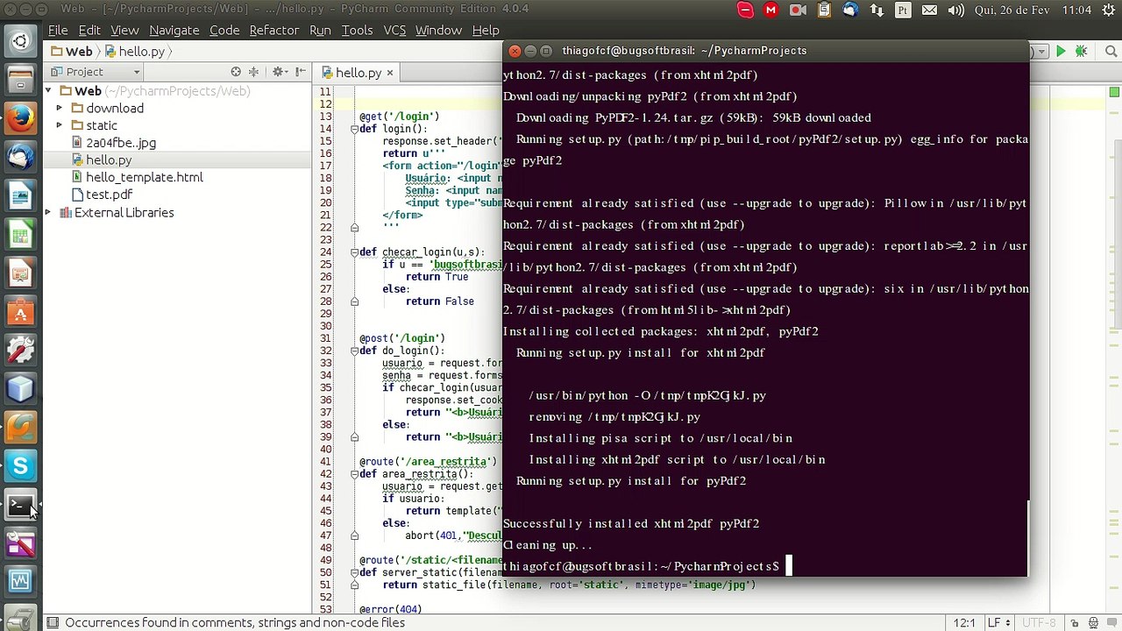Open mail envelope tray indicator
Image resolution: width=1122 pixels, height=631 pixels.
point(929,11)
